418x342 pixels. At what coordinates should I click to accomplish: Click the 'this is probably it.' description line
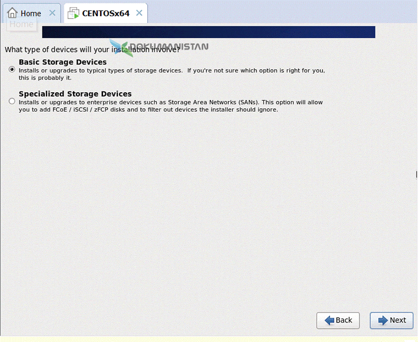[45, 78]
